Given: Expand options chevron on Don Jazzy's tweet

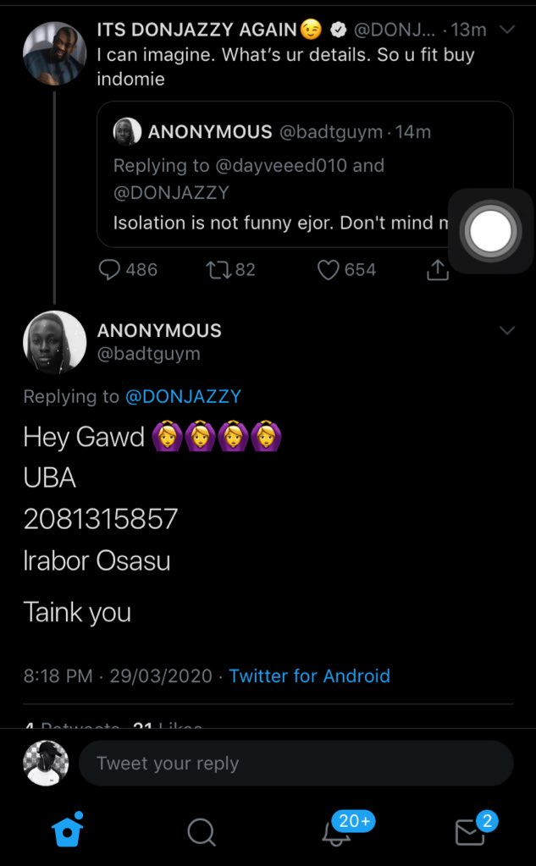Looking at the screenshot, I should [507, 30].
